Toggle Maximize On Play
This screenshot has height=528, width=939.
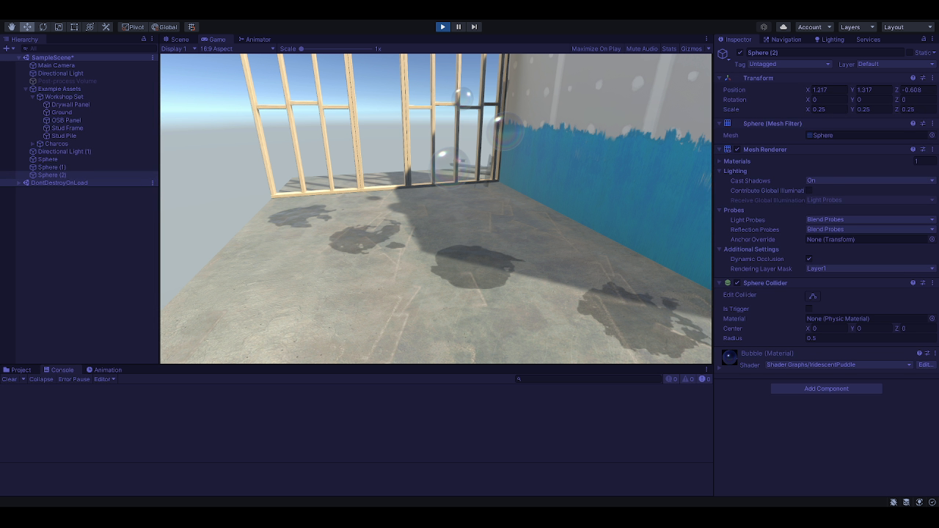coord(596,49)
